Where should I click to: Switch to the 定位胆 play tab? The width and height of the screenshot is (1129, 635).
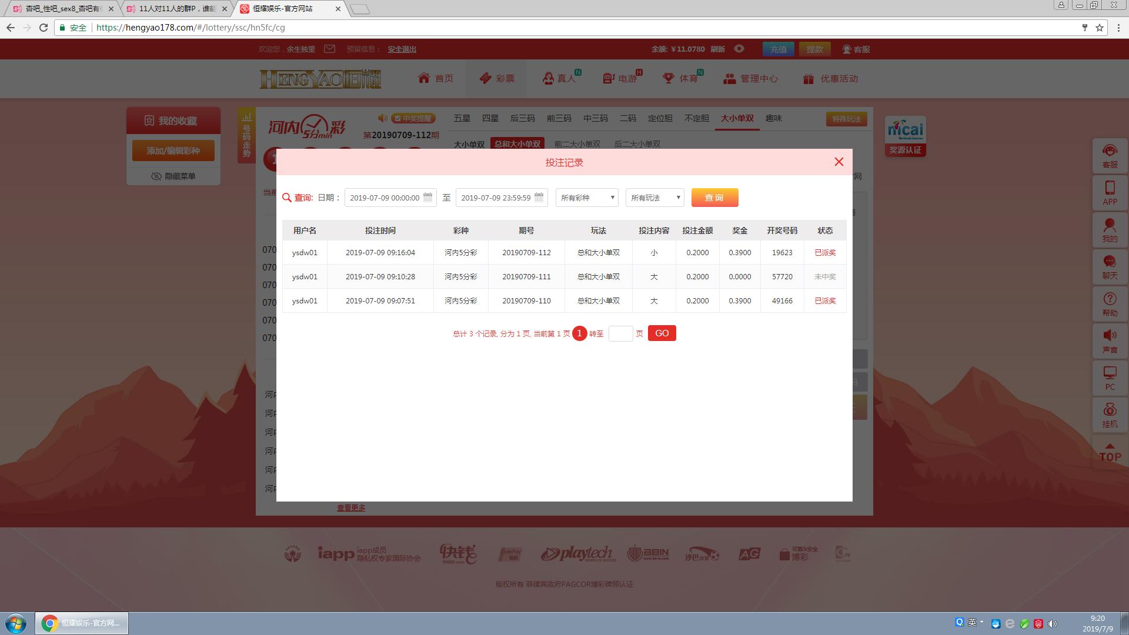[x=660, y=118]
